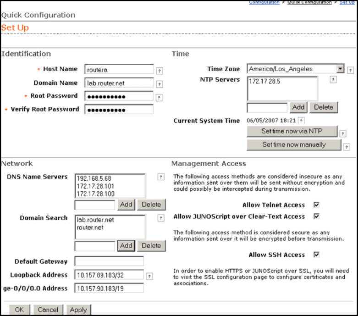The width and height of the screenshot is (358, 316).
Task: Open help icon beside DNS Name Servers list
Action: 161,177
